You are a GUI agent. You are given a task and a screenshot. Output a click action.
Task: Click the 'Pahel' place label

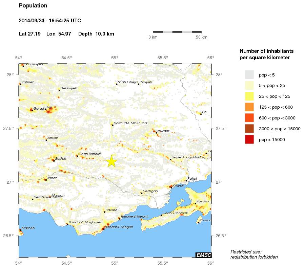(x=192, y=179)
